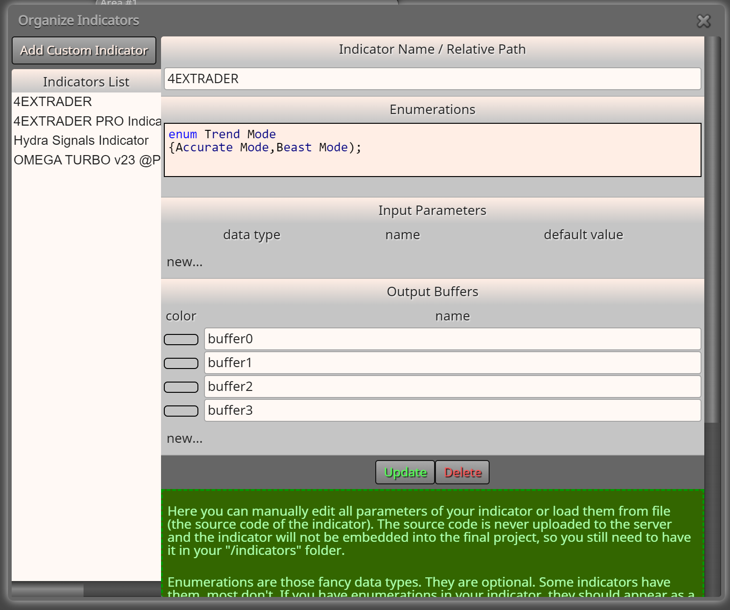Edit the buffer3 name field
The width and height of the screenshot is (730, 610).
(x=452, y=410)
